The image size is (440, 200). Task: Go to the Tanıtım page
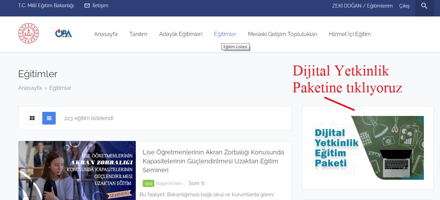tap(138, 34)
